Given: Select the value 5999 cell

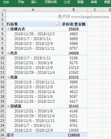Looking at the screenshot, I should pyautogui.click(x=74, y=43).
